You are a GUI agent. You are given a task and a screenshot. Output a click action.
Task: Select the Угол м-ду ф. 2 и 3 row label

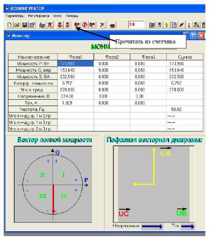click(33, 129)
